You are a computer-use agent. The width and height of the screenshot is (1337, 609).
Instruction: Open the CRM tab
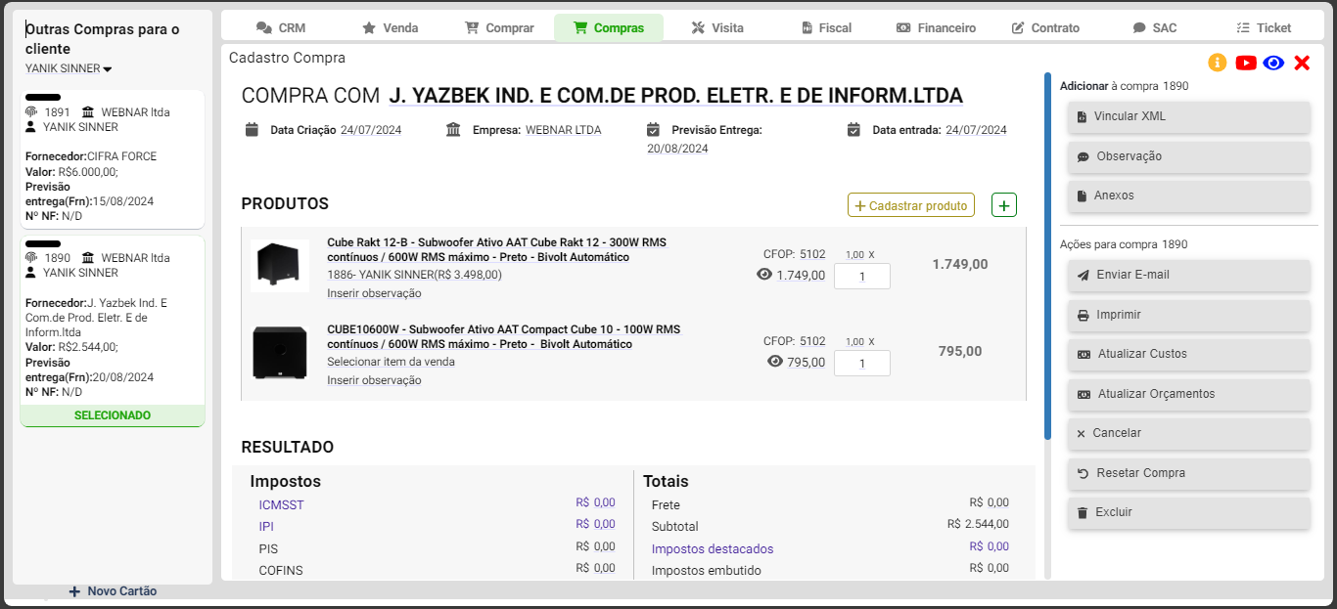(x=281, y=27)
